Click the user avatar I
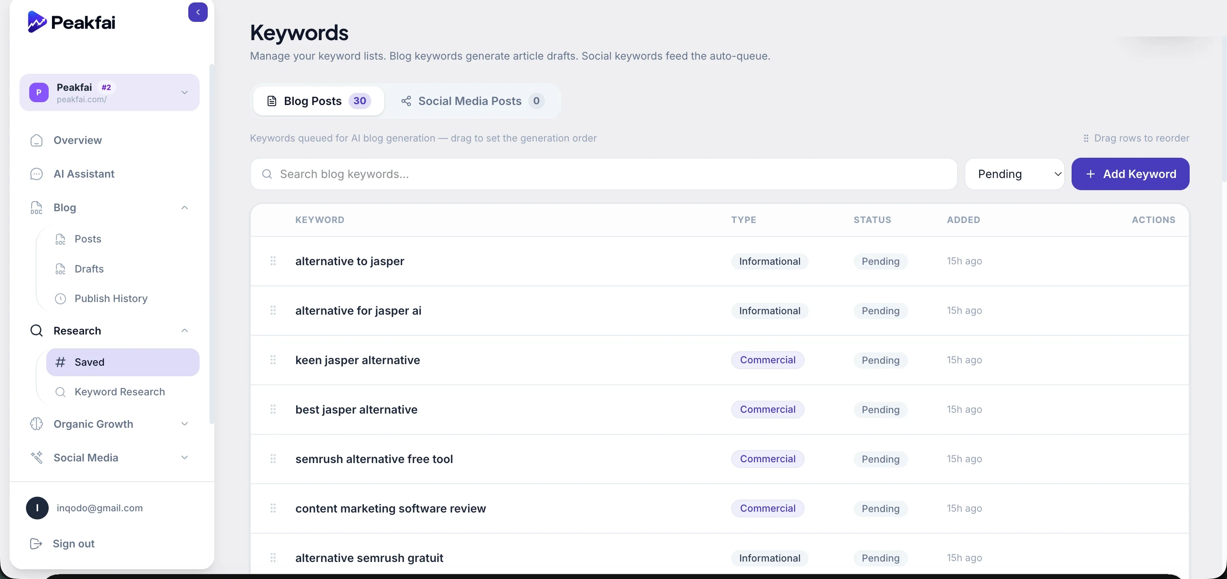This screenshot has height=579, width=1227. pyautogui.click(x=37, y=508)
